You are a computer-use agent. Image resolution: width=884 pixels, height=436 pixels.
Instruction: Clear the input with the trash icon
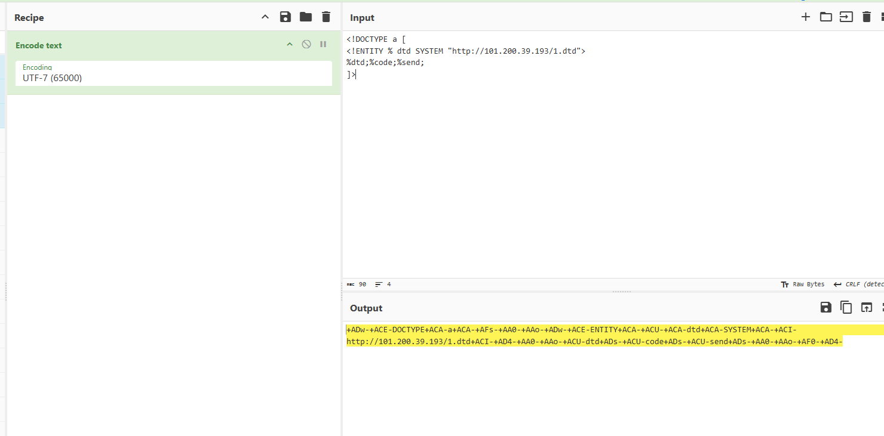pyautogui.click(x=867, y=17)
